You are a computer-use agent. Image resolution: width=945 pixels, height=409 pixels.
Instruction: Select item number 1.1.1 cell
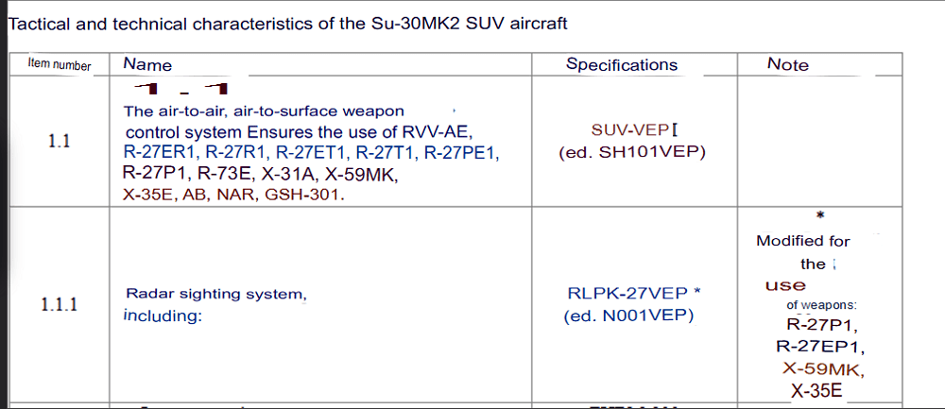(x=59, y=304)
